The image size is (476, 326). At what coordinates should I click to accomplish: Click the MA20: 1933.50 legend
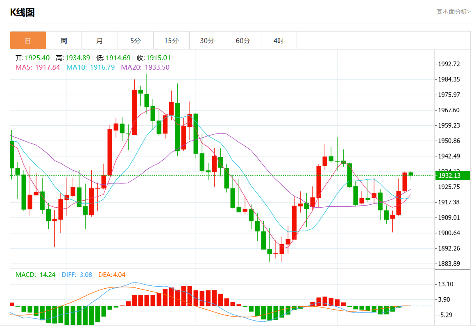[x=145, y=68]
